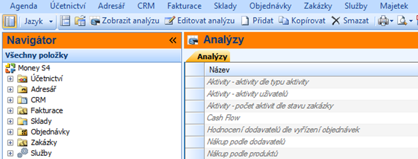418x159 pixels.
Task: Expand the Účetnictví tree node
Action: click(x=10, y=79)
